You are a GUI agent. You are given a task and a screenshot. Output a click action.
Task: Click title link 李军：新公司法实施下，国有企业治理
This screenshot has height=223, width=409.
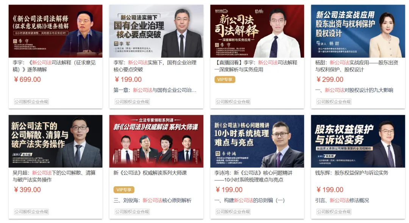pos(155,66)
